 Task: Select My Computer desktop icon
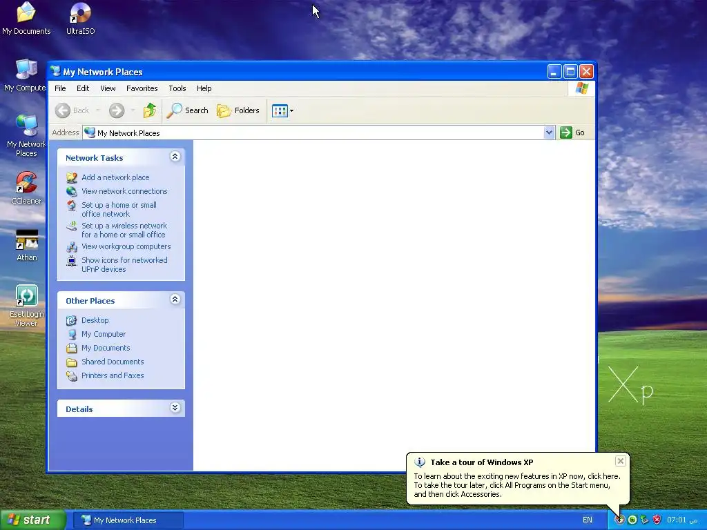pyautogui.click(x=26, y=75)
